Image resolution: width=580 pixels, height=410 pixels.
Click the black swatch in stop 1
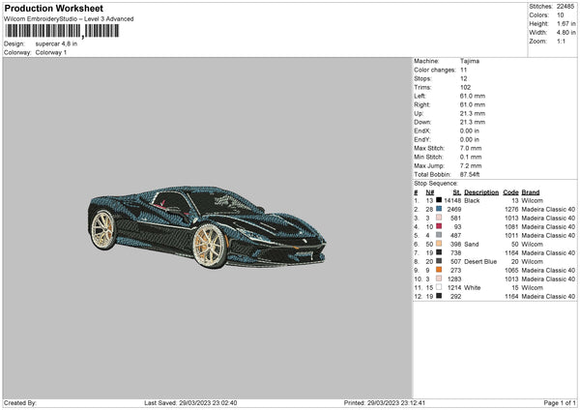click(x=438, y=200)
